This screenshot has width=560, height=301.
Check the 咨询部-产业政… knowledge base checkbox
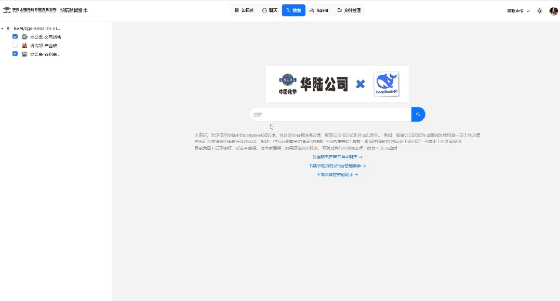[15, 45]
